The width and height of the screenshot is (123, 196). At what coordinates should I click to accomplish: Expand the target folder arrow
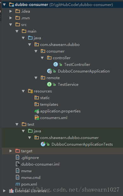point(11,151)
